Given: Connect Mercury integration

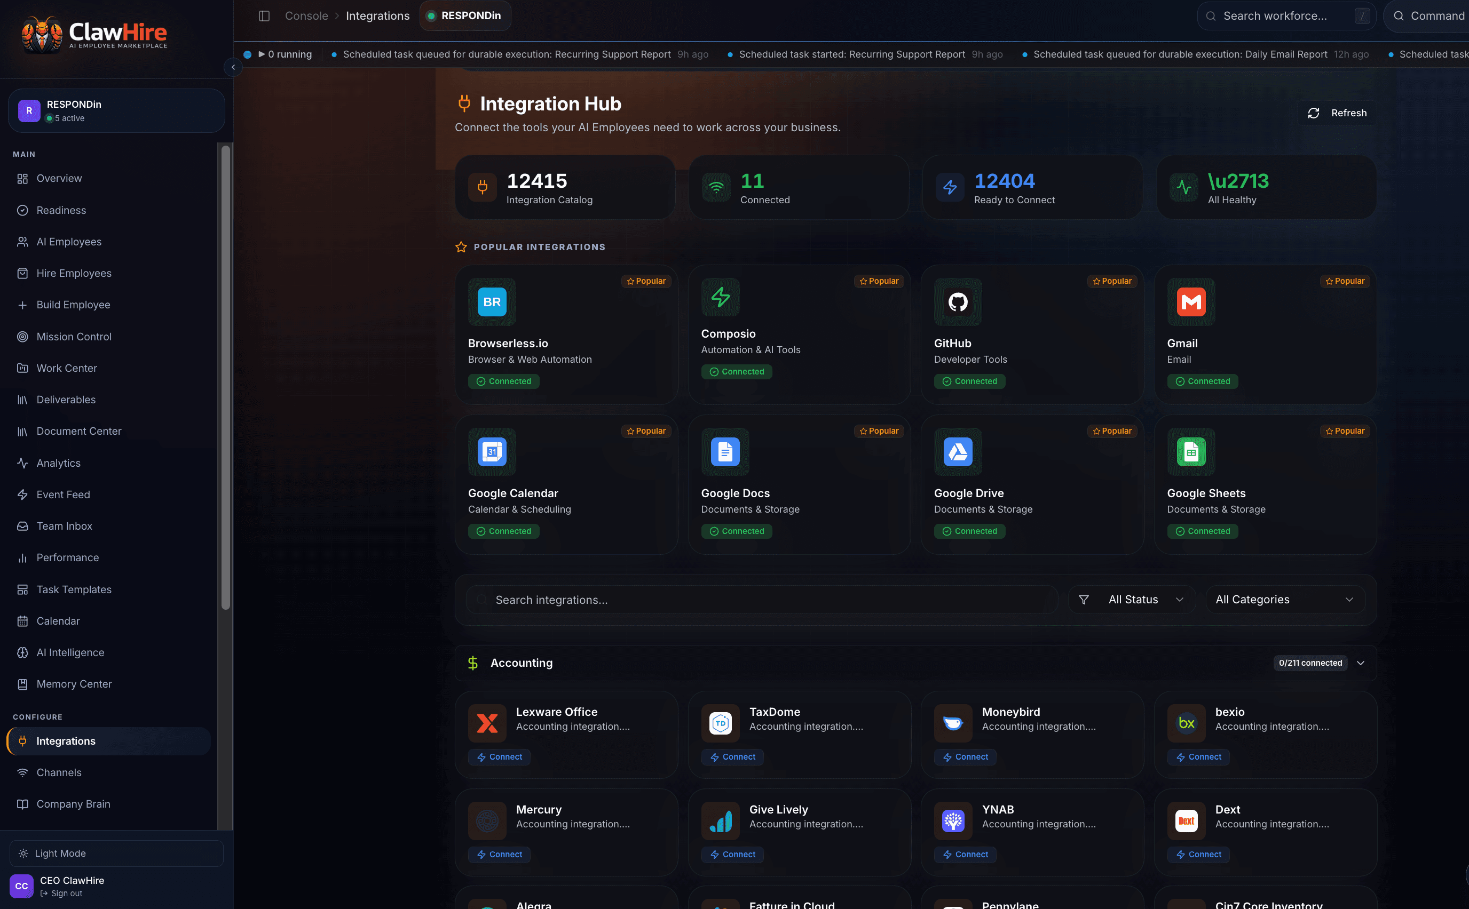Looking at the screenshot, I should coord(499,854).
